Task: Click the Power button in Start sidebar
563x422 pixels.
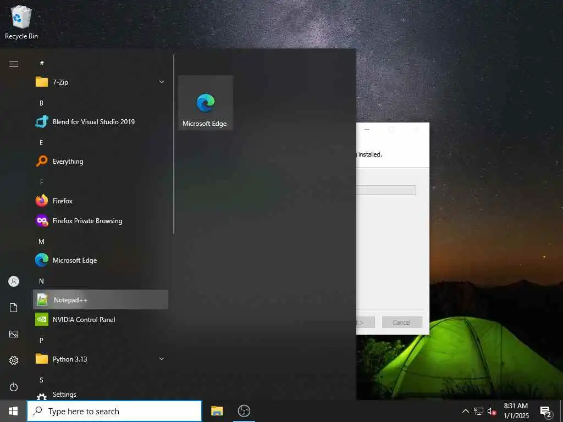Action: pyautogui.click(x=14, y=387)
